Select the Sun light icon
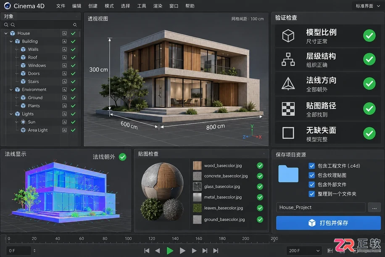This screenshot has width=385, height=257. [x=23, y=122]
